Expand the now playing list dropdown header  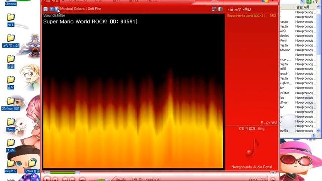pyautogui.click(x=240, y=9)
